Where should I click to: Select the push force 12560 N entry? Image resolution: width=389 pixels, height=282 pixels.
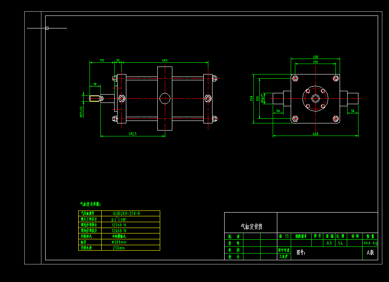(x=118, y=225)
